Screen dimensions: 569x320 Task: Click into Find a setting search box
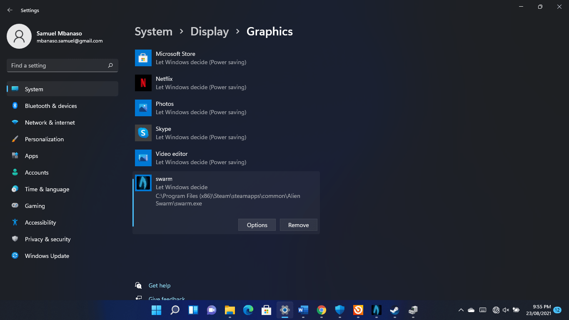coord(62,65)
